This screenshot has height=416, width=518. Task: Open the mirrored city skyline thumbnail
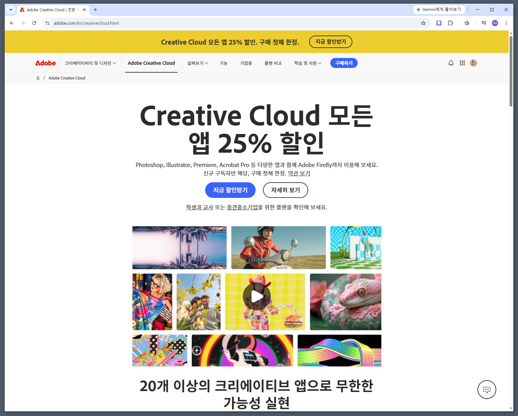tap(179, 248)
